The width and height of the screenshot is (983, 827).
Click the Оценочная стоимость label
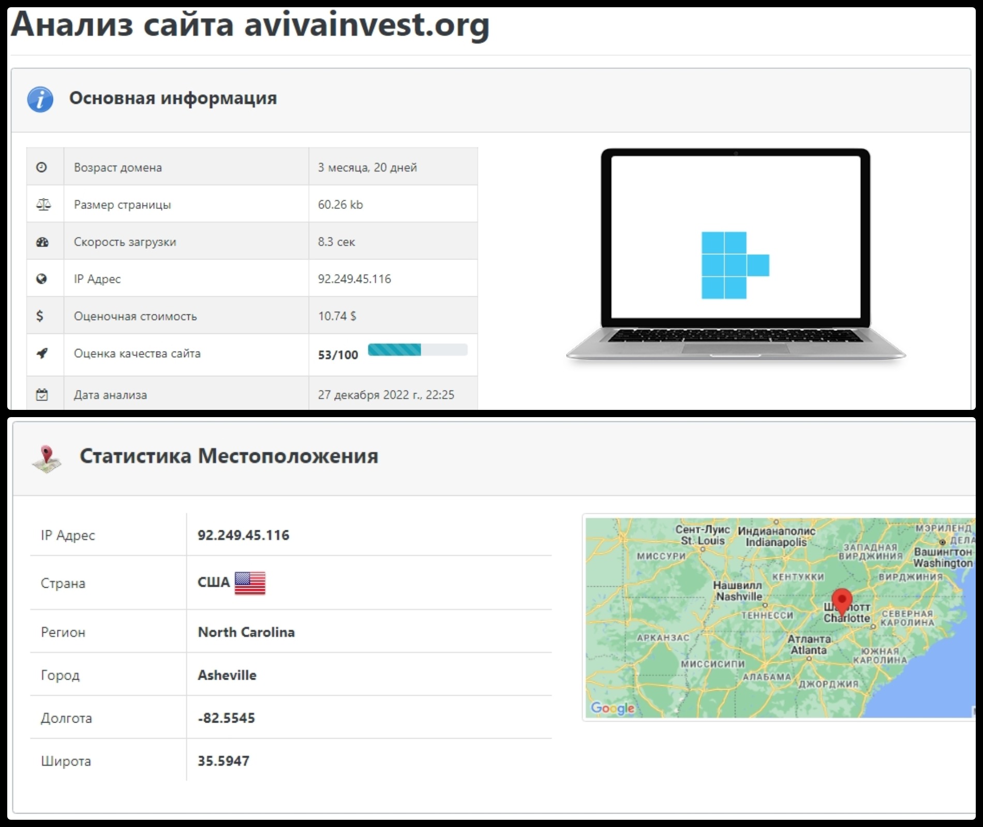(x=135, y=316)
